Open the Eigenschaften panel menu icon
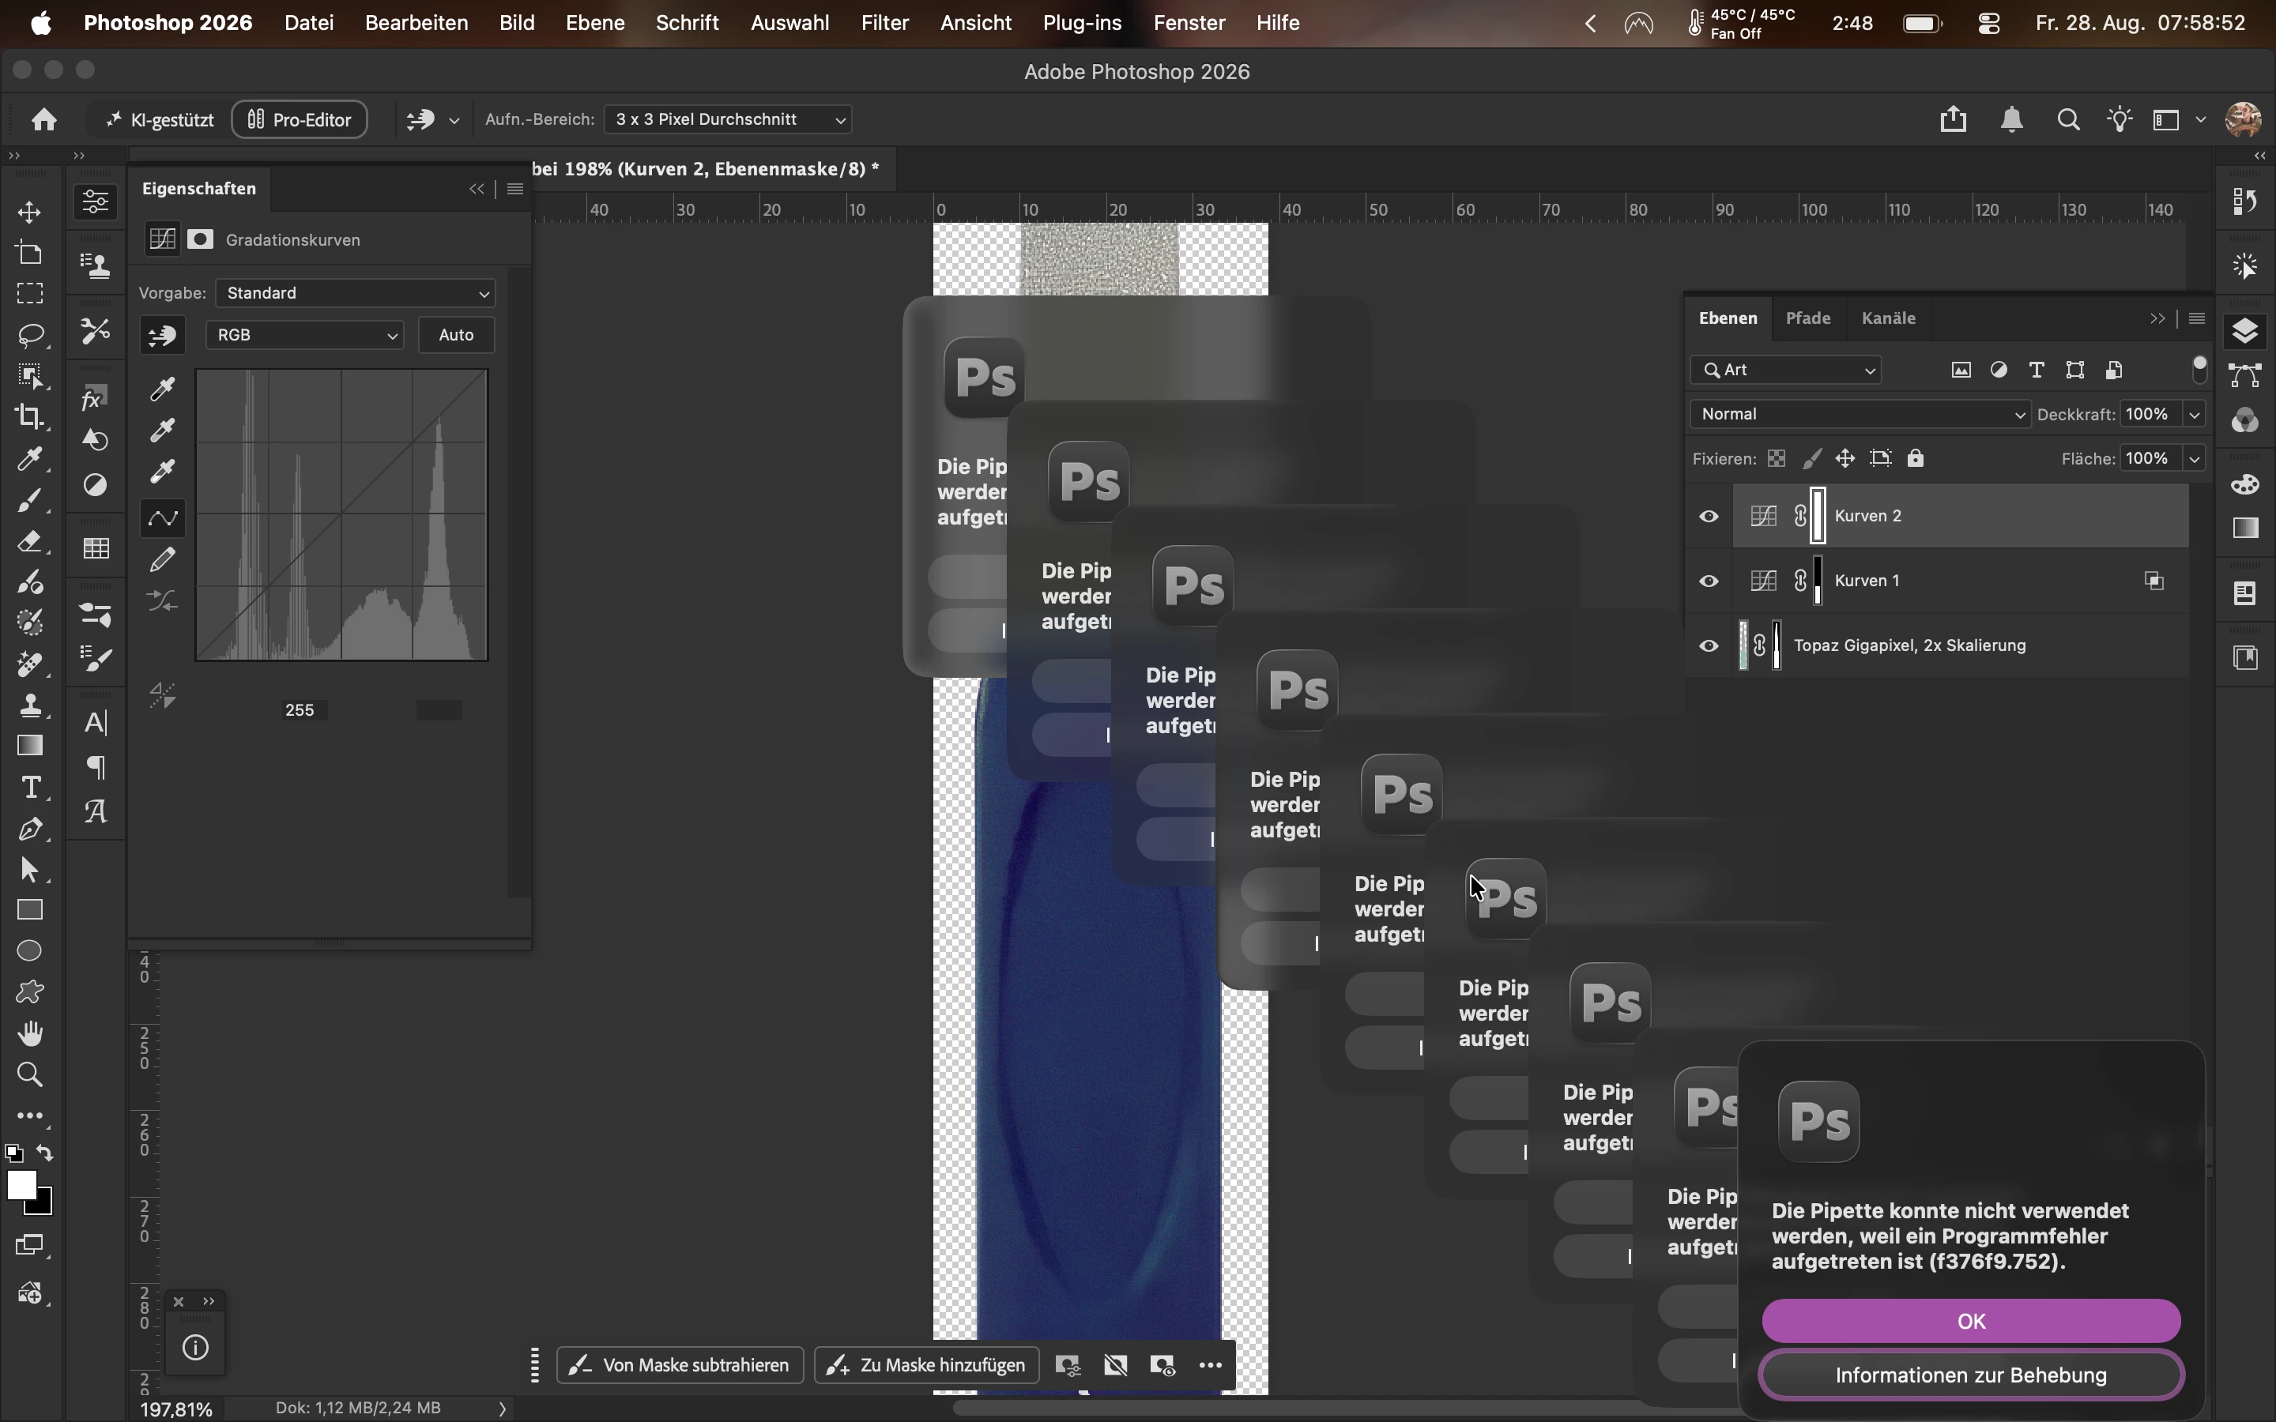This screenshot has height=1422, width=2276. point(514,189)
